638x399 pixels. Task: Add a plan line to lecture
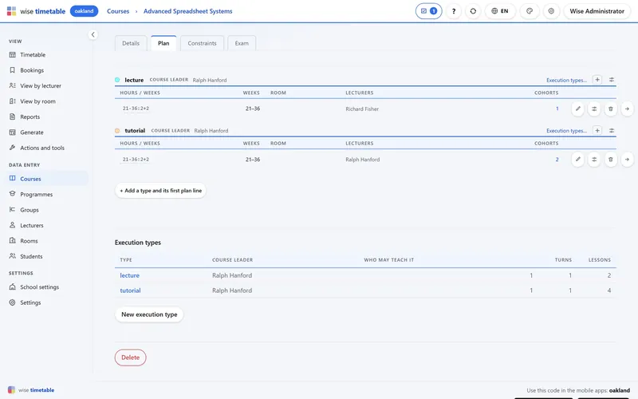tap(597, 80)
